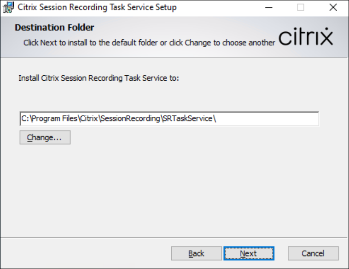Click the window title text 'Citrix Session Recording Task Service Setup'

pyautogui.click(x=97, y=7)
